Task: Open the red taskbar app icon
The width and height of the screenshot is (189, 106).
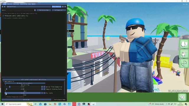Action: click(74, 104)
